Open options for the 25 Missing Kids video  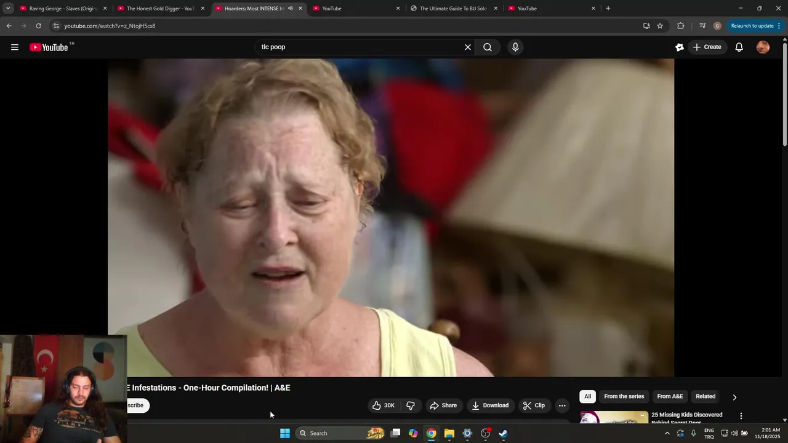[x=741, y=417]
